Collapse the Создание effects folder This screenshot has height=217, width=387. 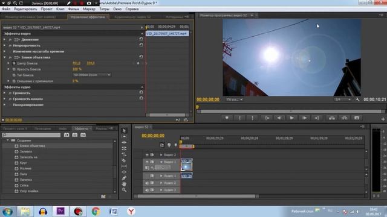8,140
